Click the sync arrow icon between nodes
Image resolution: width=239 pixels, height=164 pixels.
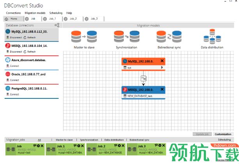pos(143,78)
